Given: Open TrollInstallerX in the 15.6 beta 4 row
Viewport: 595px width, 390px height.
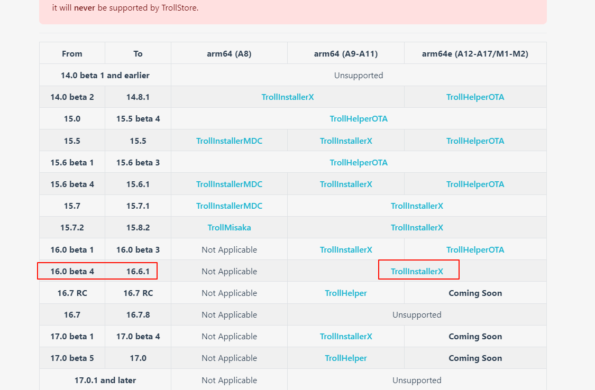Looking at the screenshot, I should (346, 184).
